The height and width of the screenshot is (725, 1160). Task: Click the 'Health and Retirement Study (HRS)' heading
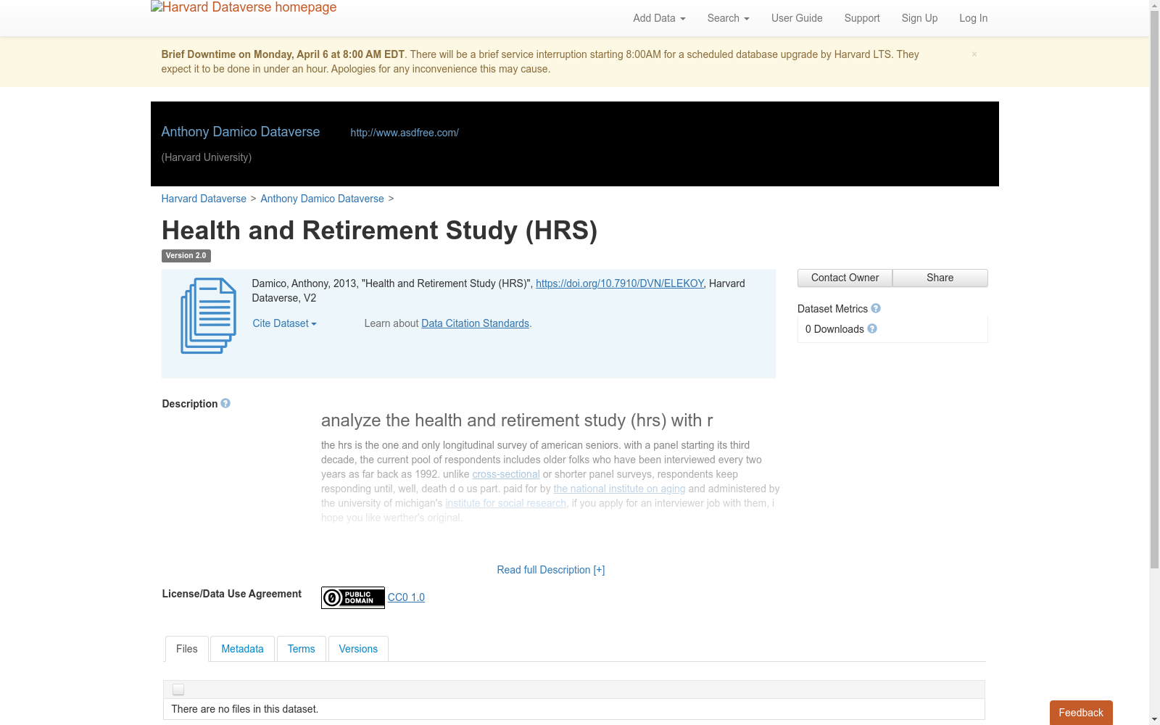click(379, 231)
